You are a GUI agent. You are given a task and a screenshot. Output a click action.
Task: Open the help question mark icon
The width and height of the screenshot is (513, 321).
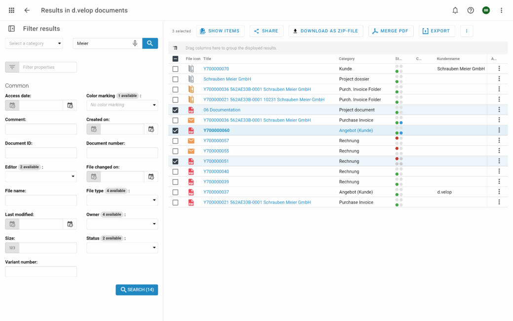(x=471, y=10)
